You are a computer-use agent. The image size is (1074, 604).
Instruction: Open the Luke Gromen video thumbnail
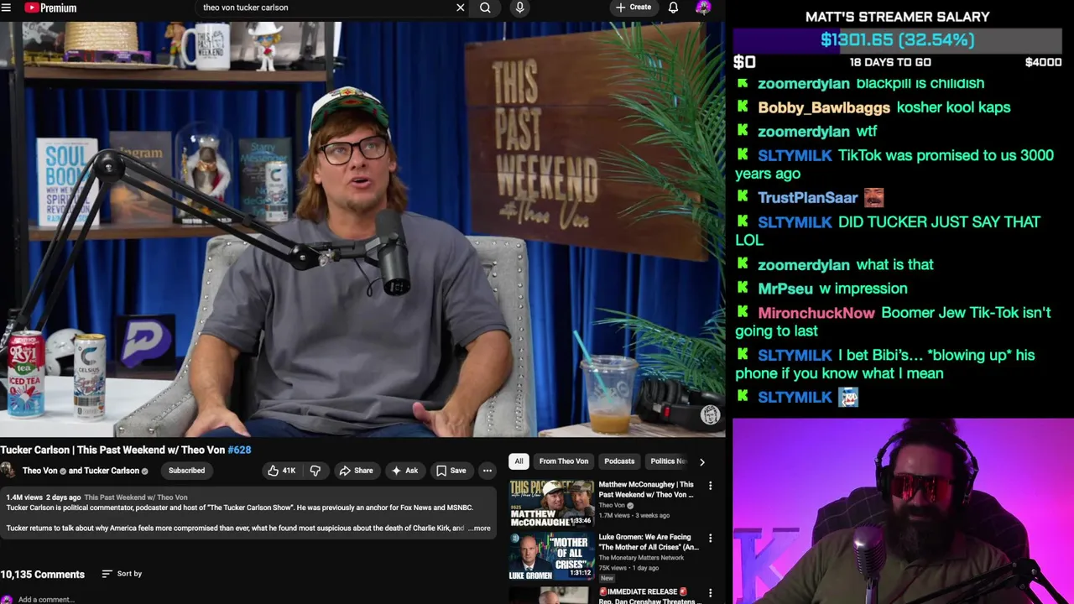[x=550, y=556]
